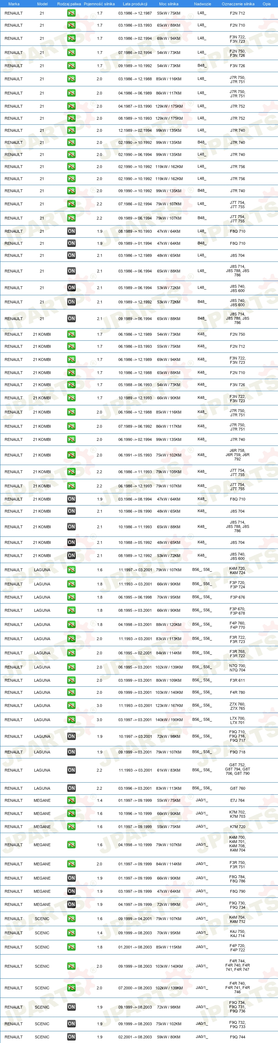Click PB icon in Laguna 3.0 L7X 700 row

coord(71,720)
